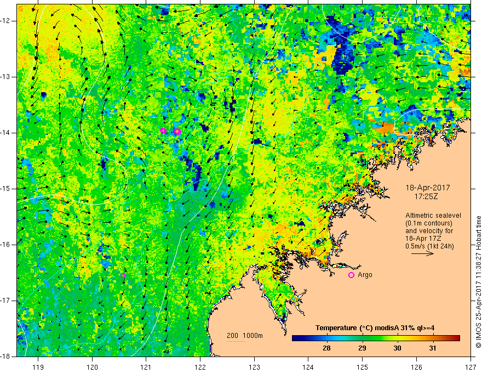Click the latitude axis label '-18'
This screenshot has width=482, height=373.
point(5,357)
